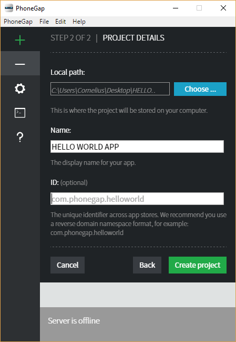Viewport: 236px width, 342px height.
Task: Click the Server is offline status bar
Action: point(138,321)
